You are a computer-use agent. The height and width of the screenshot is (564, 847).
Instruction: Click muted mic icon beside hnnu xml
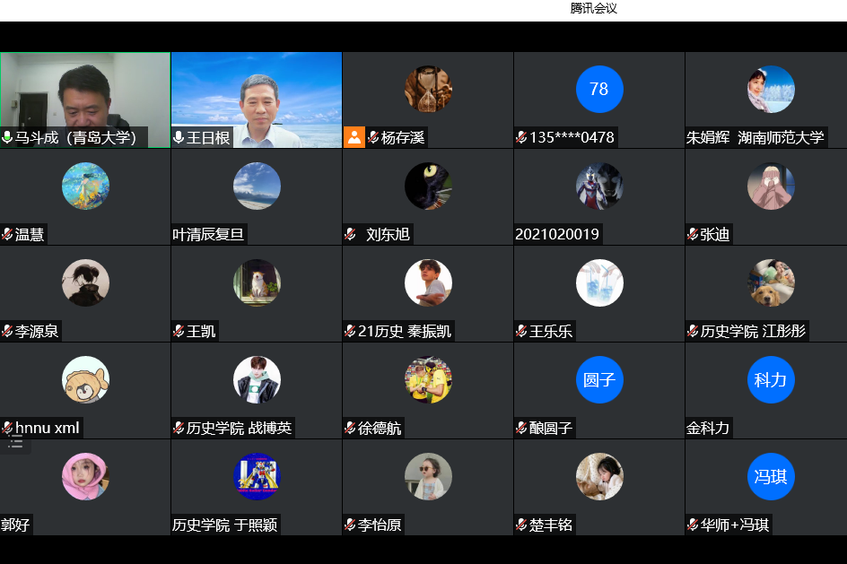tap(7, 428)
